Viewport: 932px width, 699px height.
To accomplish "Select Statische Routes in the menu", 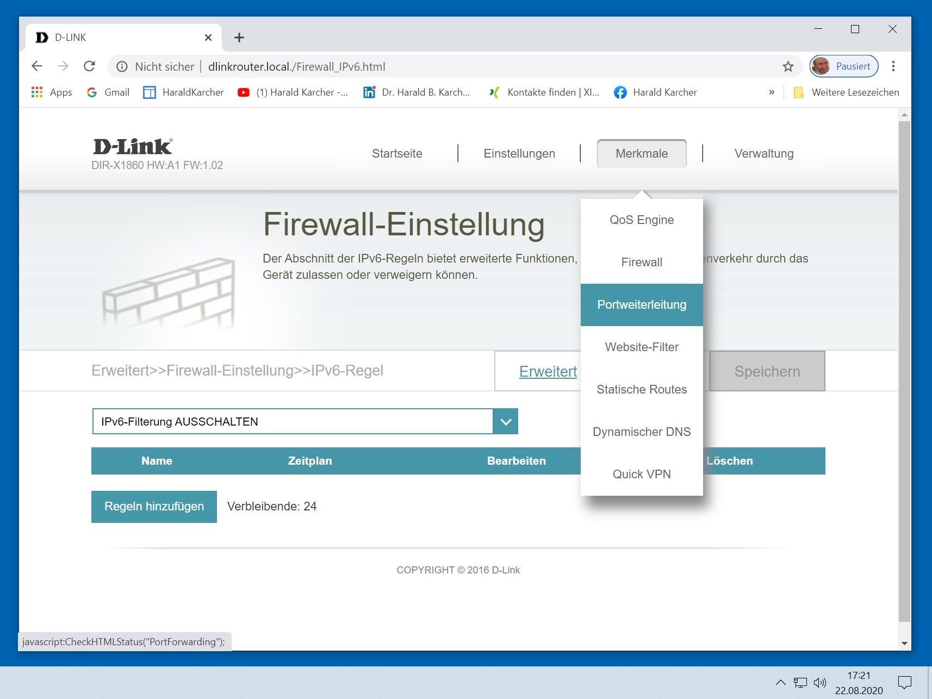I will click(x=642, y=390).
